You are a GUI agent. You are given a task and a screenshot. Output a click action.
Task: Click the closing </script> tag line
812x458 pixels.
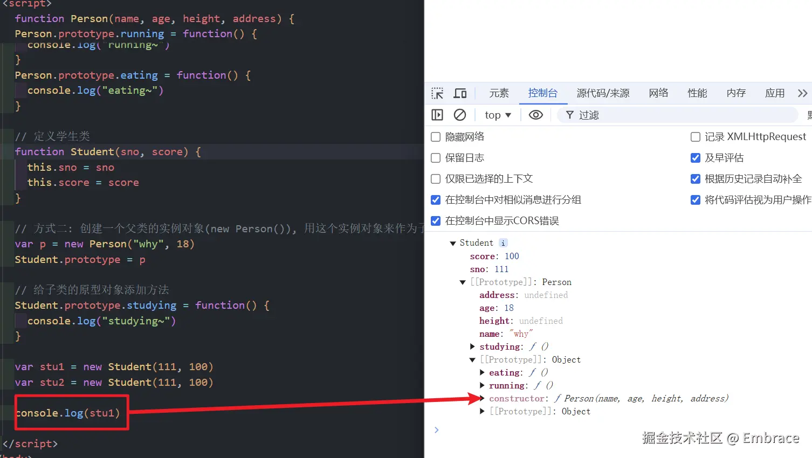(30, 444)
